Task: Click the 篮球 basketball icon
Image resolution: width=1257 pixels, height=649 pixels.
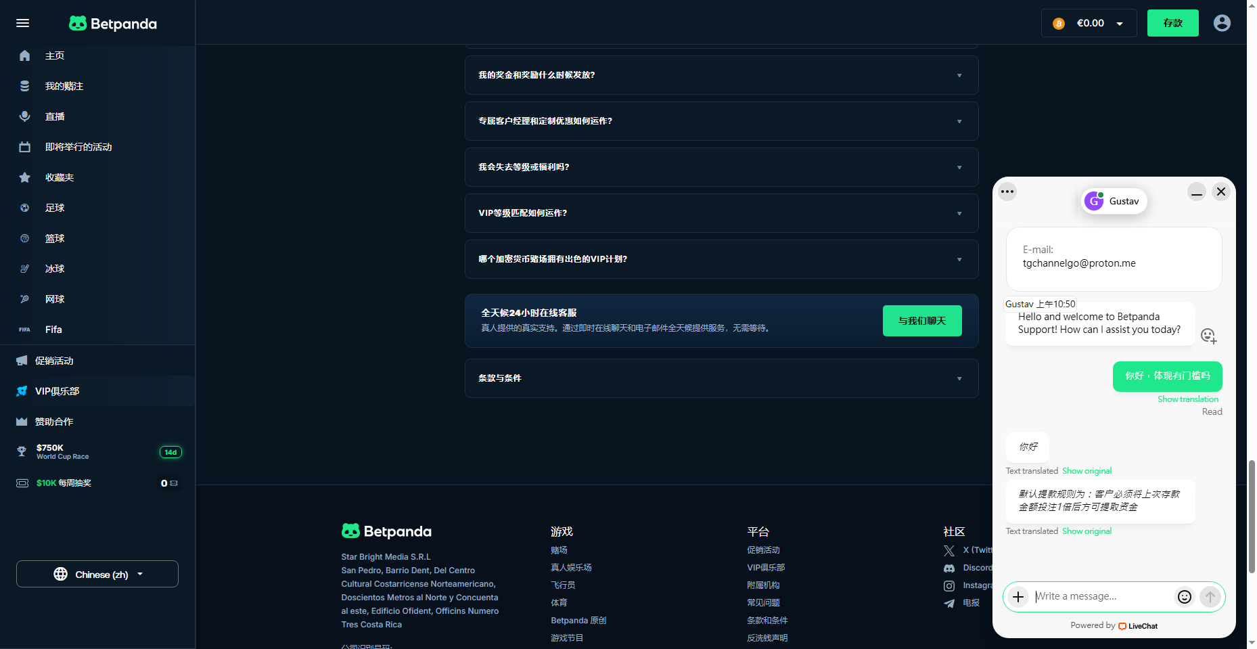Action: click(25, 238)
